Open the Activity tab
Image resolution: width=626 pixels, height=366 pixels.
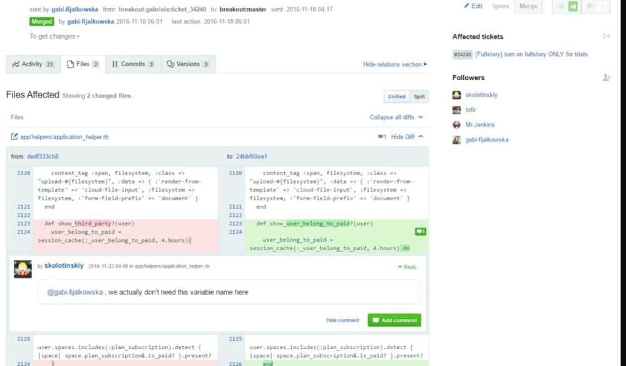pyautogui.click(x=33, y=64)
